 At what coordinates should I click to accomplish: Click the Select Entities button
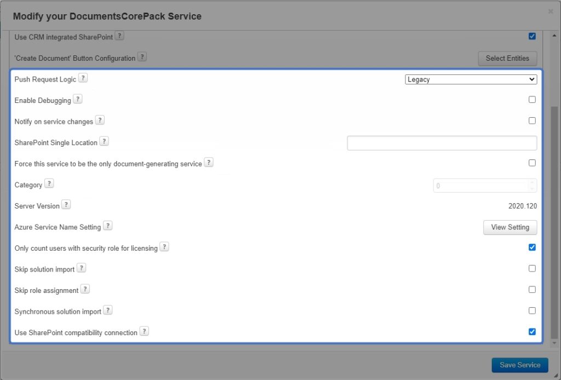pyautogui.click(x=507, y=59)
